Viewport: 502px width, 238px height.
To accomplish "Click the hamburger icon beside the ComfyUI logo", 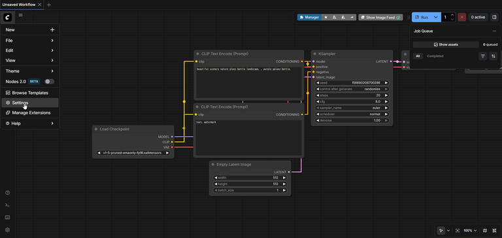I will tap(20, 15).
